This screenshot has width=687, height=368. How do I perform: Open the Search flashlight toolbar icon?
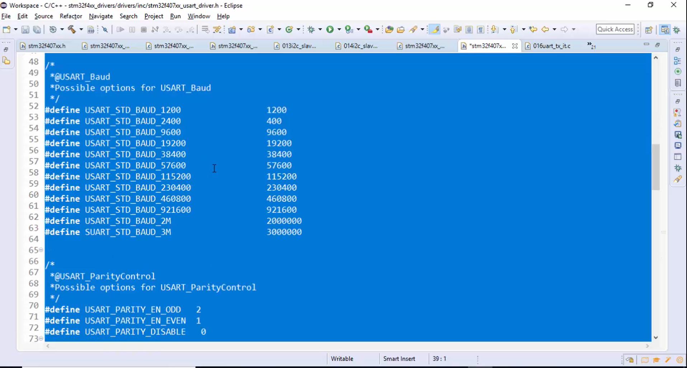pos(413,29)
